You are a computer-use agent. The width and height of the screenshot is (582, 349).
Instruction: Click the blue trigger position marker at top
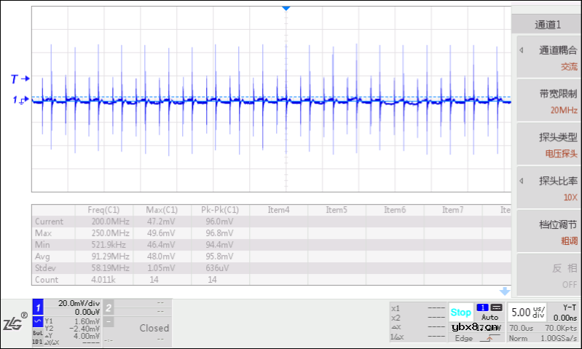(286, 7)
